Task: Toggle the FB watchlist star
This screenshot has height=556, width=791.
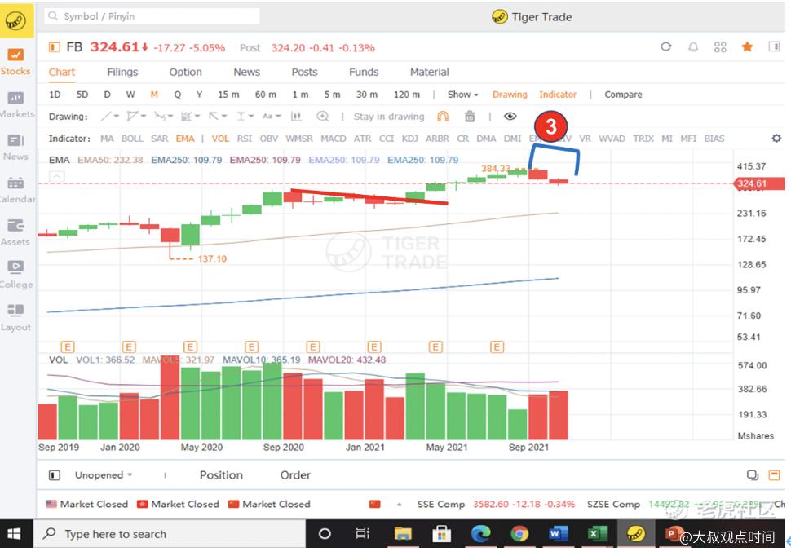Action: 747,47
